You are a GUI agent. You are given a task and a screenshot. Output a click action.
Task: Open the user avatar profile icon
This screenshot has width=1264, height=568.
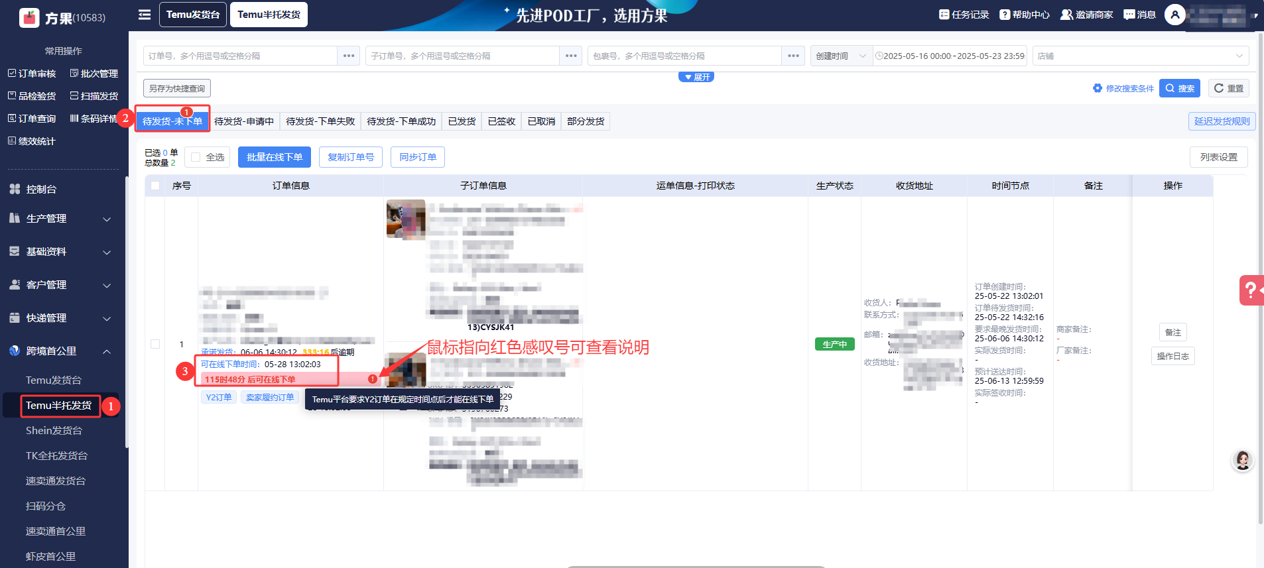(1174, 15)
